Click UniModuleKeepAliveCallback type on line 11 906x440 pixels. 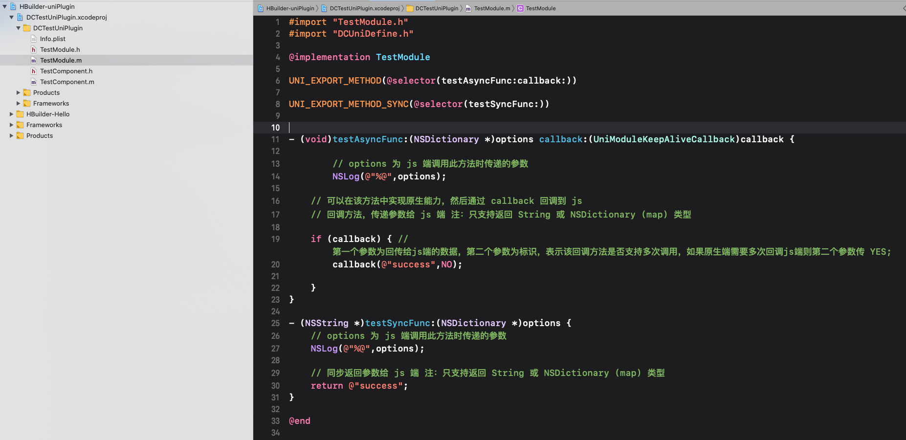pyautogui.click(x=664, y=139)
